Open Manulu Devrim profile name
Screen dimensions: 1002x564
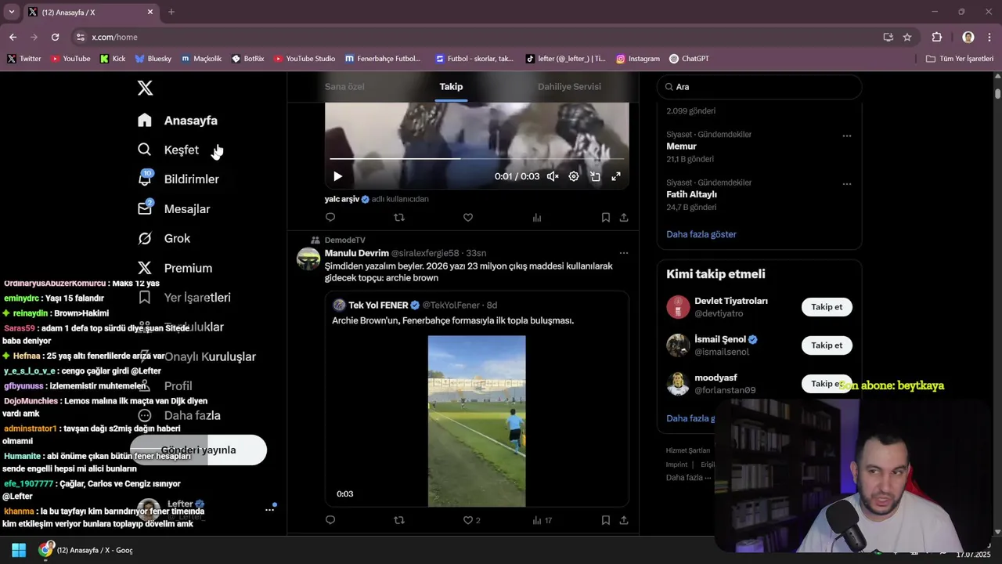(x=357, y=253)
